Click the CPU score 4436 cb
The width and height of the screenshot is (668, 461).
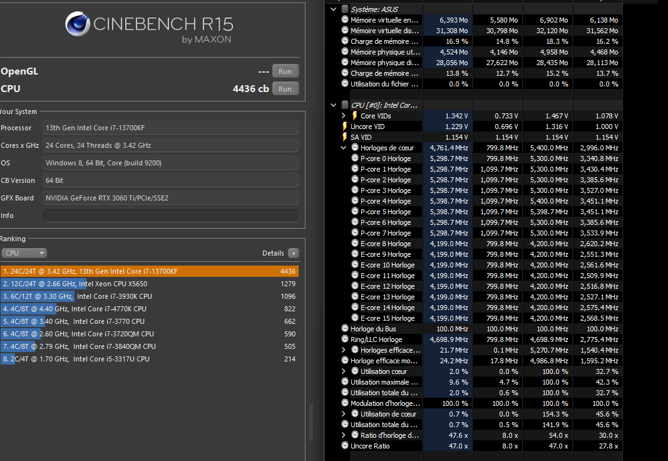tap(251, 88)
